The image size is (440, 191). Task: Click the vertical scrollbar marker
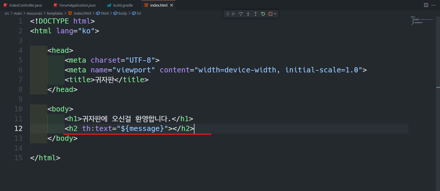[x=438, y=87]
